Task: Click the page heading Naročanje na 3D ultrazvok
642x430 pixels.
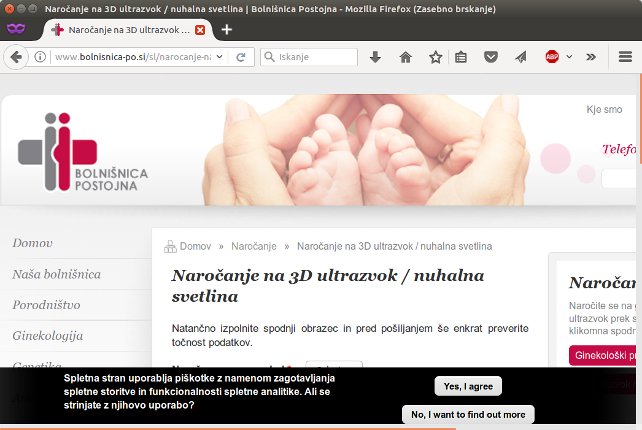Action: click(328, 286)
